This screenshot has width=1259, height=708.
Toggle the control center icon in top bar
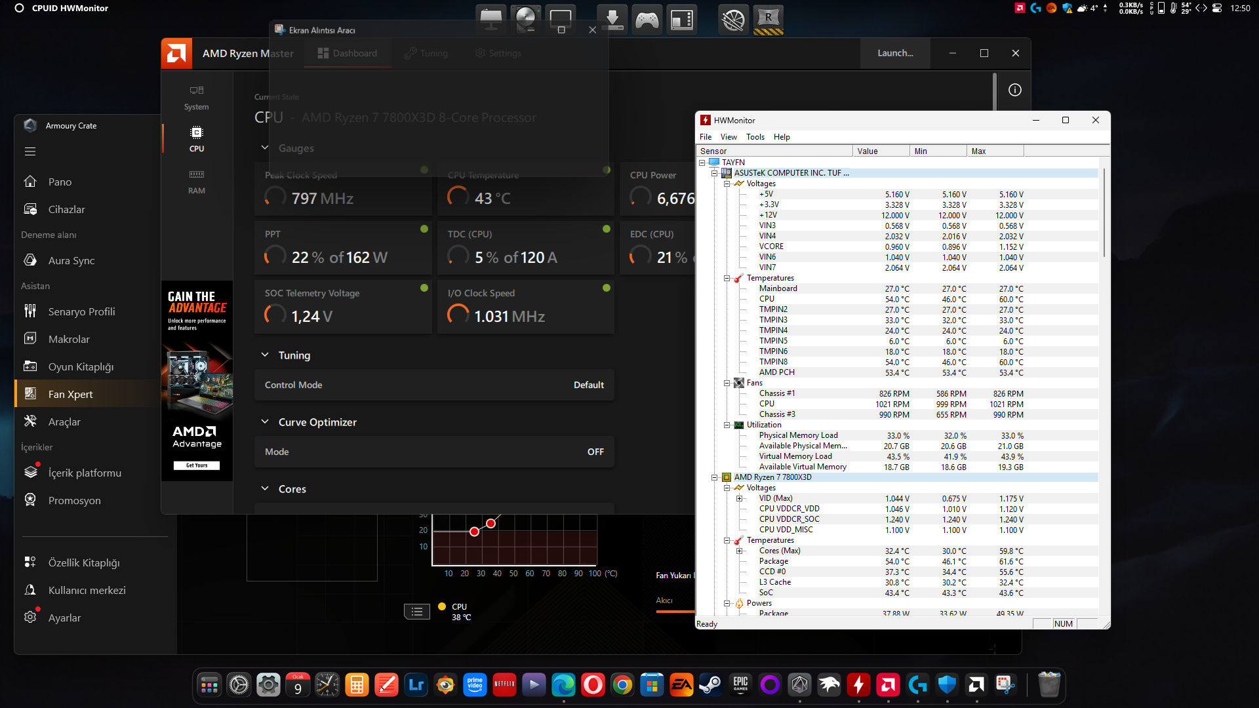[1217, 8]
